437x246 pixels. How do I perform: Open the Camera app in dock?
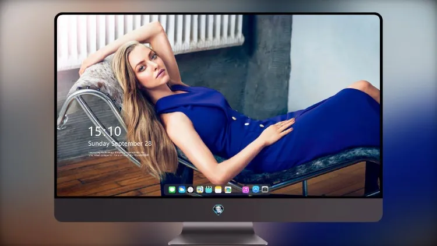(265, 189)
